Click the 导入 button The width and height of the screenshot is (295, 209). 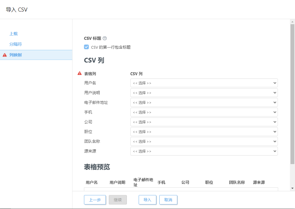tap(147, 199)
